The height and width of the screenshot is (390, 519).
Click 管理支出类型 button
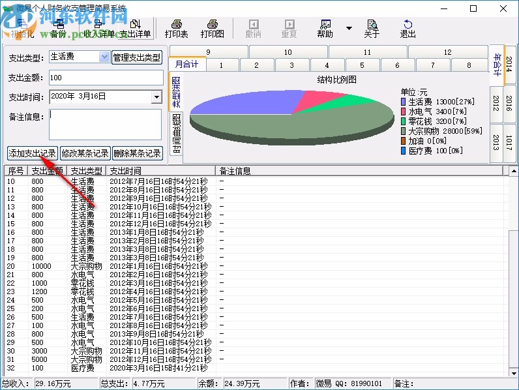point(137,57)
